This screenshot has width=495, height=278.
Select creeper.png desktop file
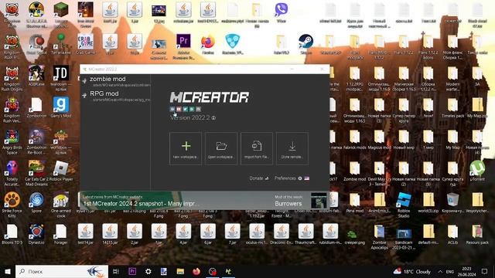tap(354, 234)
